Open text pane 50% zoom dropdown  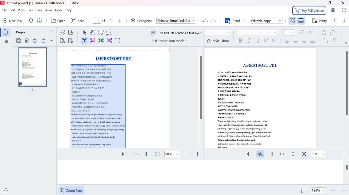(318, 154)
